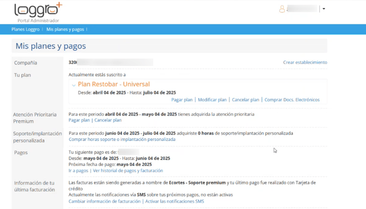Open Ver historial de pagos y facturación
This screenshot has height=209, width=366.
click(128, 171)
